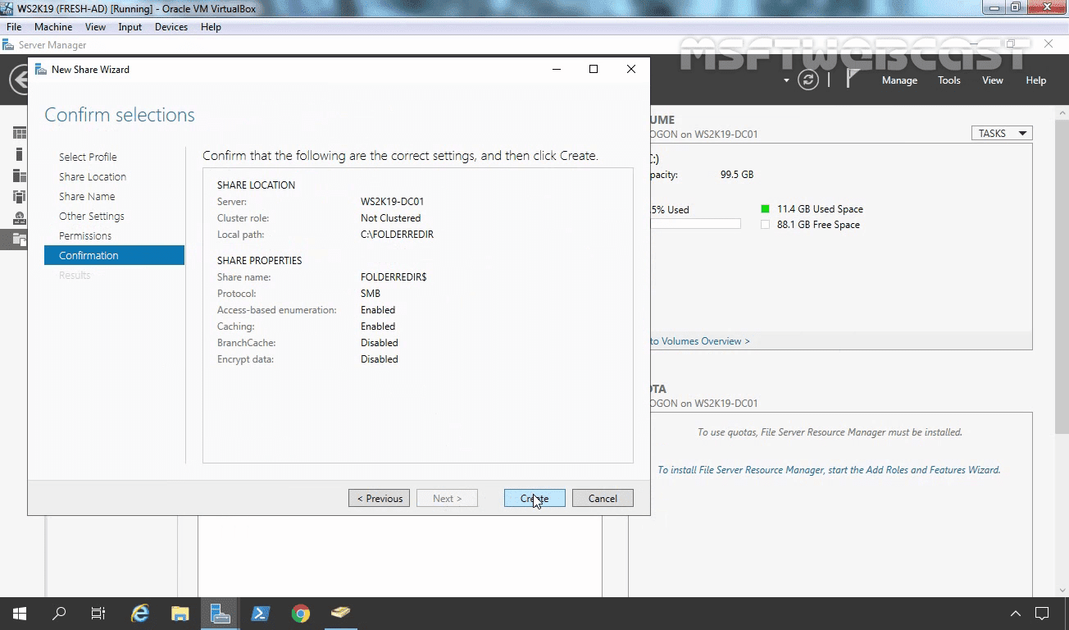Open VirtualBox Machine menu
1069x630 pixels.
[53, 27]
